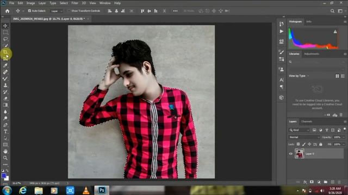The image size is (348, 195).
Task: Switch to the Adjustments tab
Action: tap(312, 54)
